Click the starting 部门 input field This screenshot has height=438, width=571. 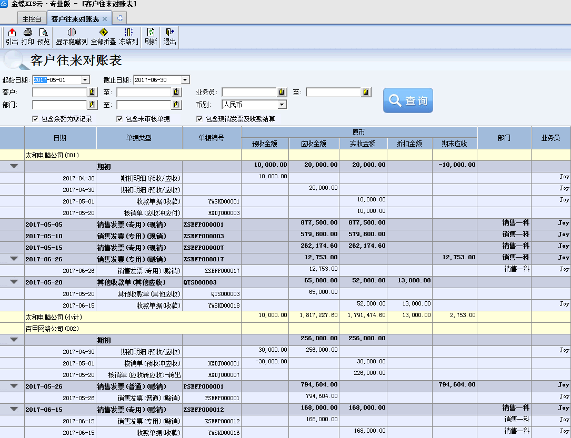59,105
